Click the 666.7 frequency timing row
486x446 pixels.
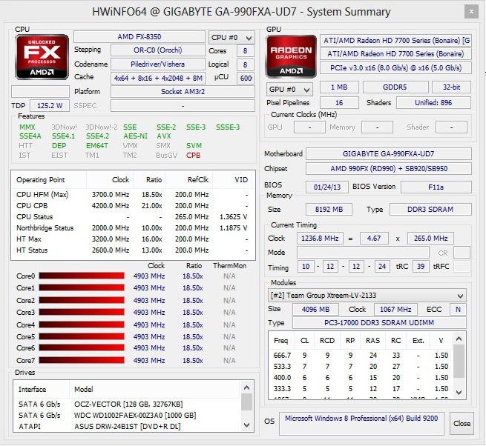point(361,356)
